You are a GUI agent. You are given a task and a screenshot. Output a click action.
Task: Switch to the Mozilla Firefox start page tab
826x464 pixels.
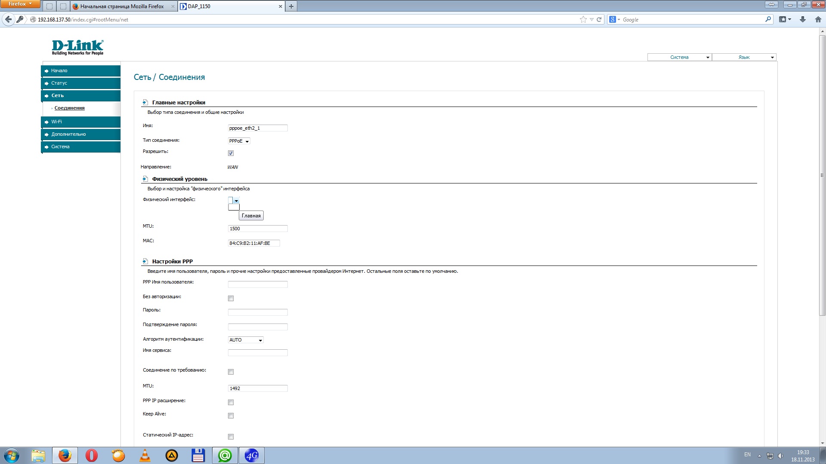(x=122, y=6)
